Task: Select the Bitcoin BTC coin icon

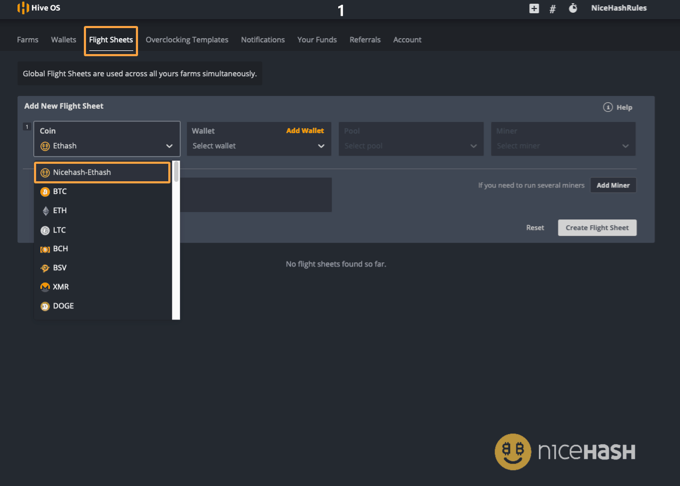Action: (x=45, y=191)
